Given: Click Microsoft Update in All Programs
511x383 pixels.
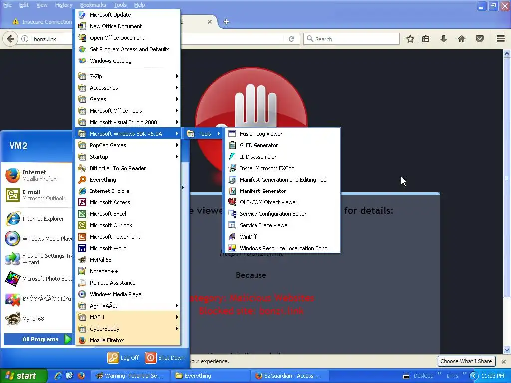Looking at the screenshot, I should point(128,15).
